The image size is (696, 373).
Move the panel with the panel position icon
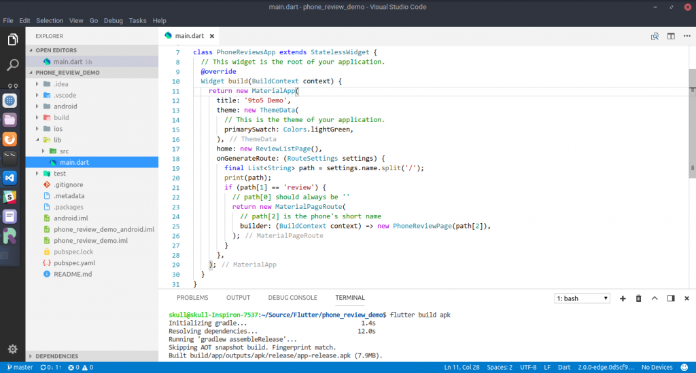(671, 298)
